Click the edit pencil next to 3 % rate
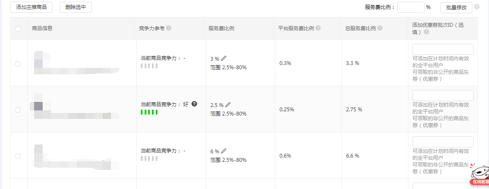 coord(224,58)
